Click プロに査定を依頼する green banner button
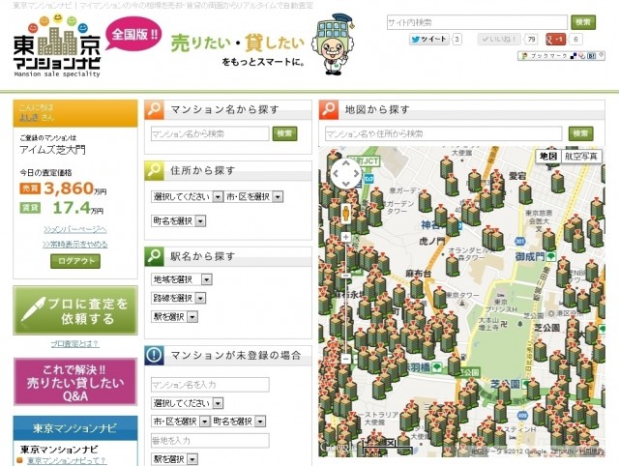The width and height of the screenshot is (619, 466). [x=75, y=310]
